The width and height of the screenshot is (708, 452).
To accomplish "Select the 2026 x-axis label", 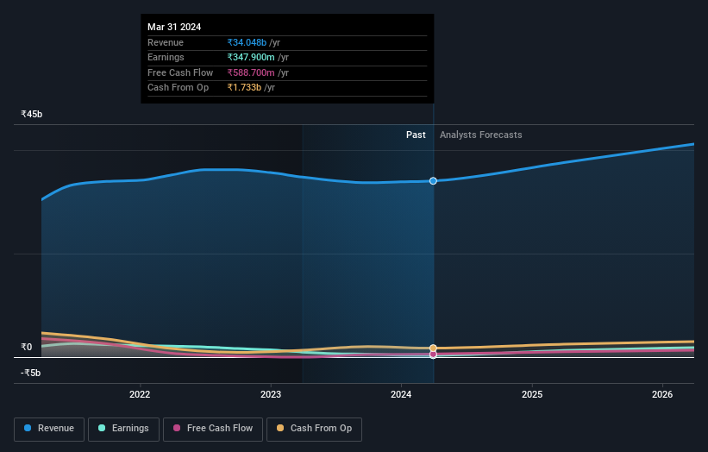I will point(662,394).
